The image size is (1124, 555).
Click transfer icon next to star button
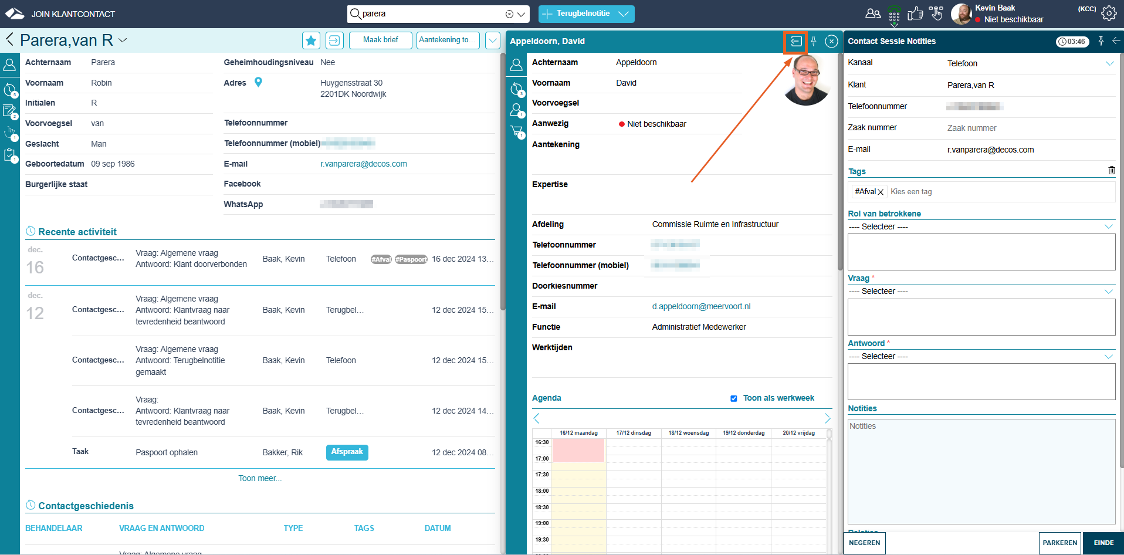pos(334,40)
